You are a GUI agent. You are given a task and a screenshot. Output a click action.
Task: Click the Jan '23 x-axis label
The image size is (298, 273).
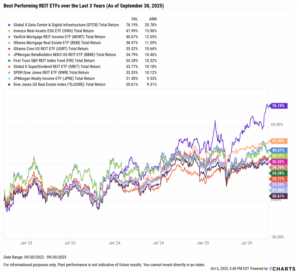pos(26,242)
